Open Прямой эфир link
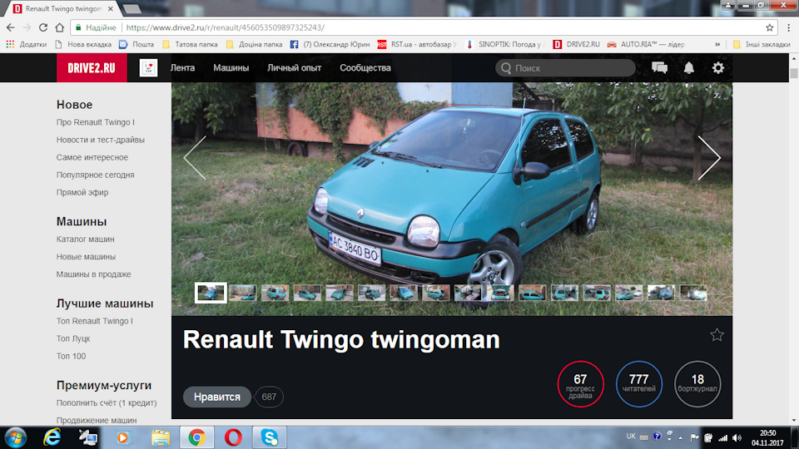 coord(82,192)
